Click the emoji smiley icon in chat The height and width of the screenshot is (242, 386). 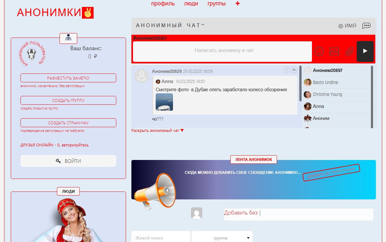319,51
